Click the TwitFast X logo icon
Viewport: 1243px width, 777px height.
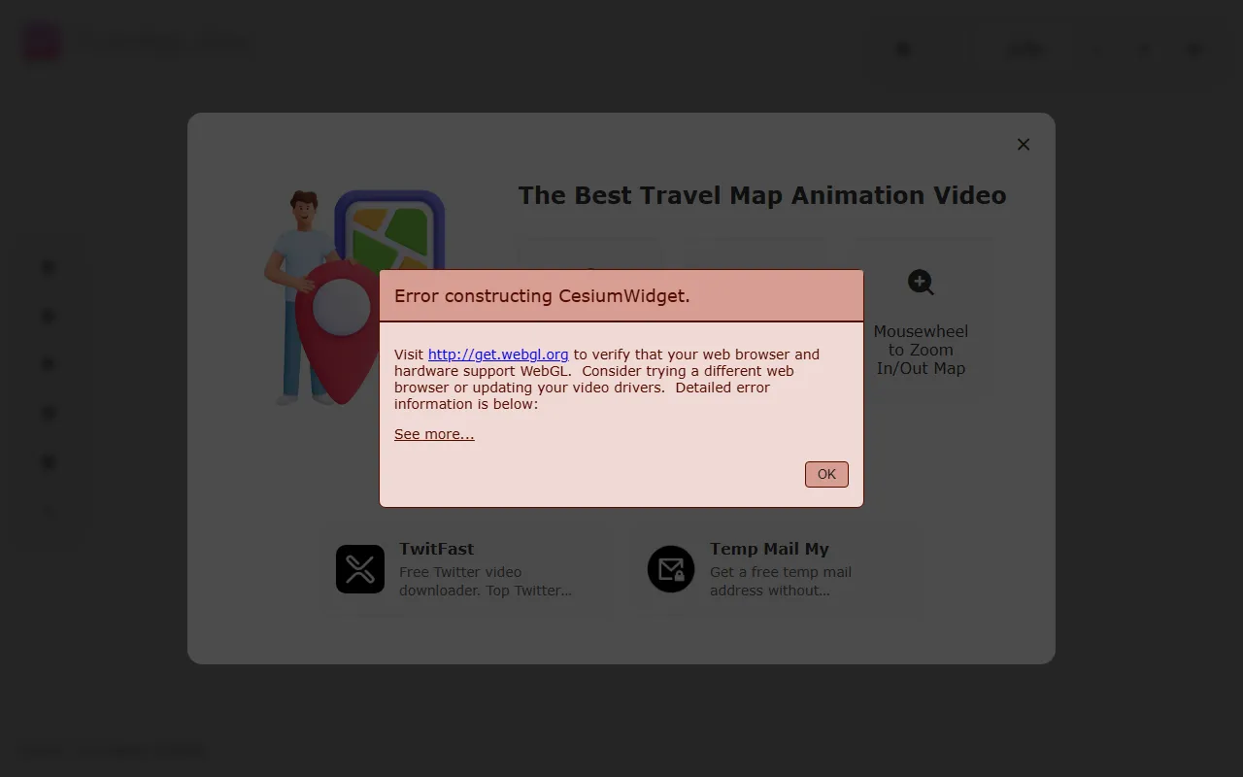pos(360,569)
